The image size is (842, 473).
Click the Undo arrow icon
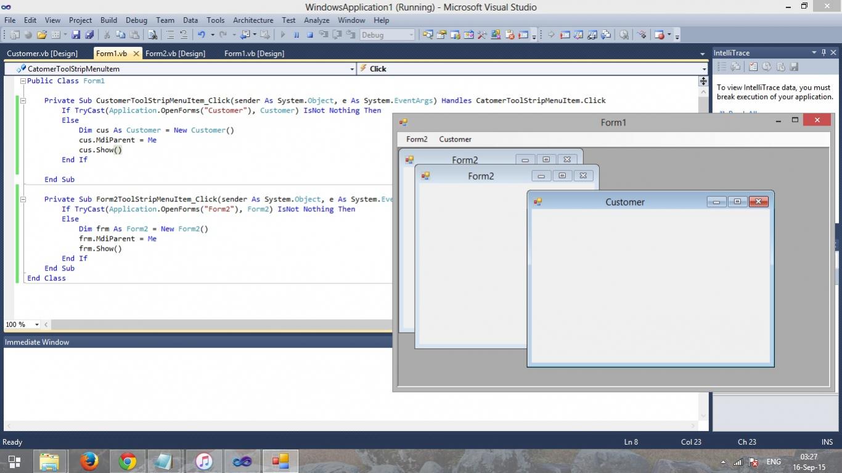(201, 35)
